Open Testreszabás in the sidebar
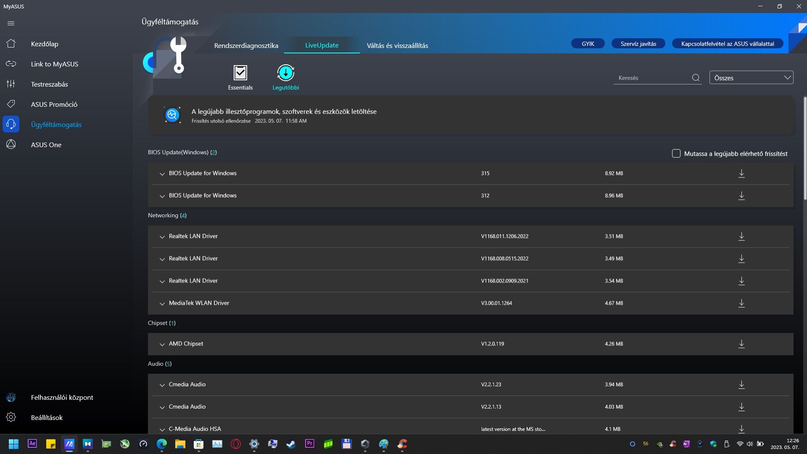 (49, 84)
